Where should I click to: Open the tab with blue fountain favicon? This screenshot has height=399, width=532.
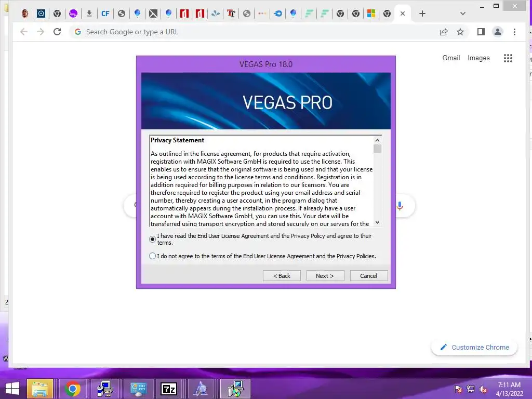215,14
